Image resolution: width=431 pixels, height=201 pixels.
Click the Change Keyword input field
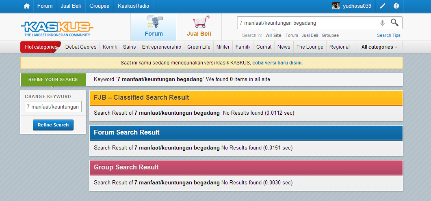(x=53, y=107)
